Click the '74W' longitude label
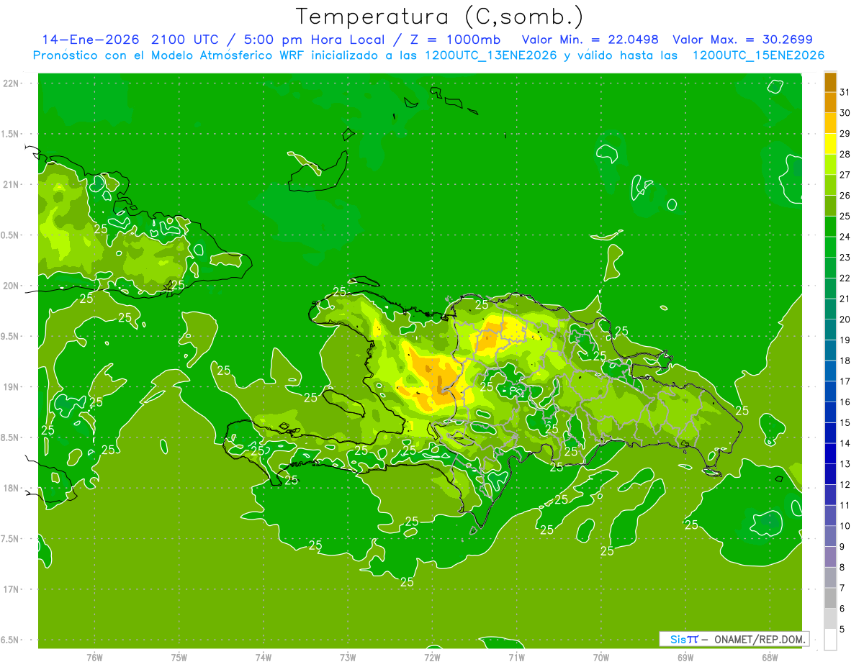The height and width of the screenshot is (667, 864). pyautogui.click(x=264, y=657)
